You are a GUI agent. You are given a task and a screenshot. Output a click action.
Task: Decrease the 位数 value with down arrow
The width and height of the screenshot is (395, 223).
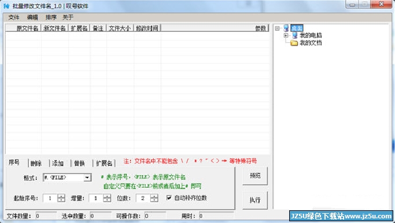point(154,200)
